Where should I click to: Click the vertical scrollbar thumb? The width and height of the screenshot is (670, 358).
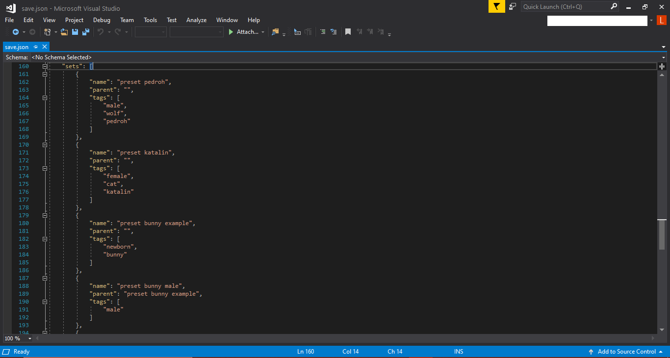point(662,235)
